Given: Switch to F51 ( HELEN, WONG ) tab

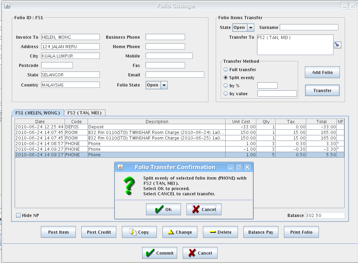Looking at the screenshot, I should 38,113.
